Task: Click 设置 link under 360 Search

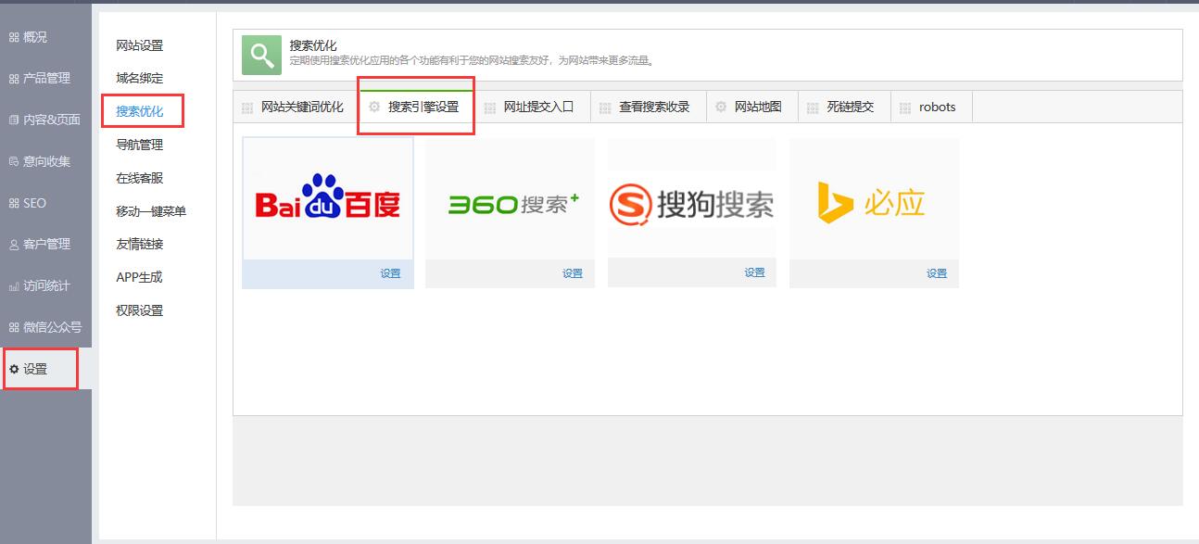Action: pos(573,273)
